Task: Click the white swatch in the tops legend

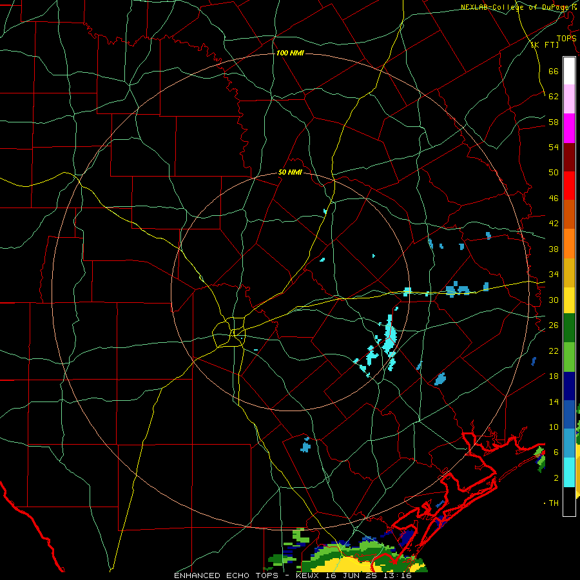Action: point(569,71)
